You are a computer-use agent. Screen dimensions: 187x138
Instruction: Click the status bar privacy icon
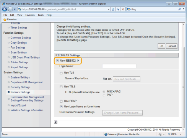click(x=160, y=134)
